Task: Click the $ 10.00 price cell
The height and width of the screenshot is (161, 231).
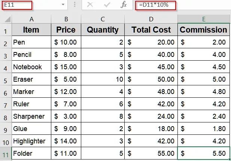Action: point(66,42)
